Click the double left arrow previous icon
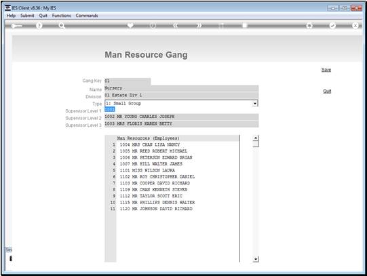Screen dimensions: 367x276 point(176,26)
